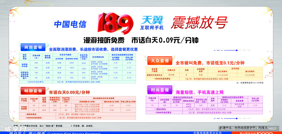Screen dimensions: 282x134
Task: Click the 589 monthly fee cell
Action: [36, 63]
